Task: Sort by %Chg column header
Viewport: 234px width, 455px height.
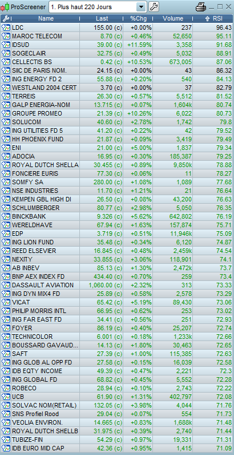Action: tap(138, 18)
